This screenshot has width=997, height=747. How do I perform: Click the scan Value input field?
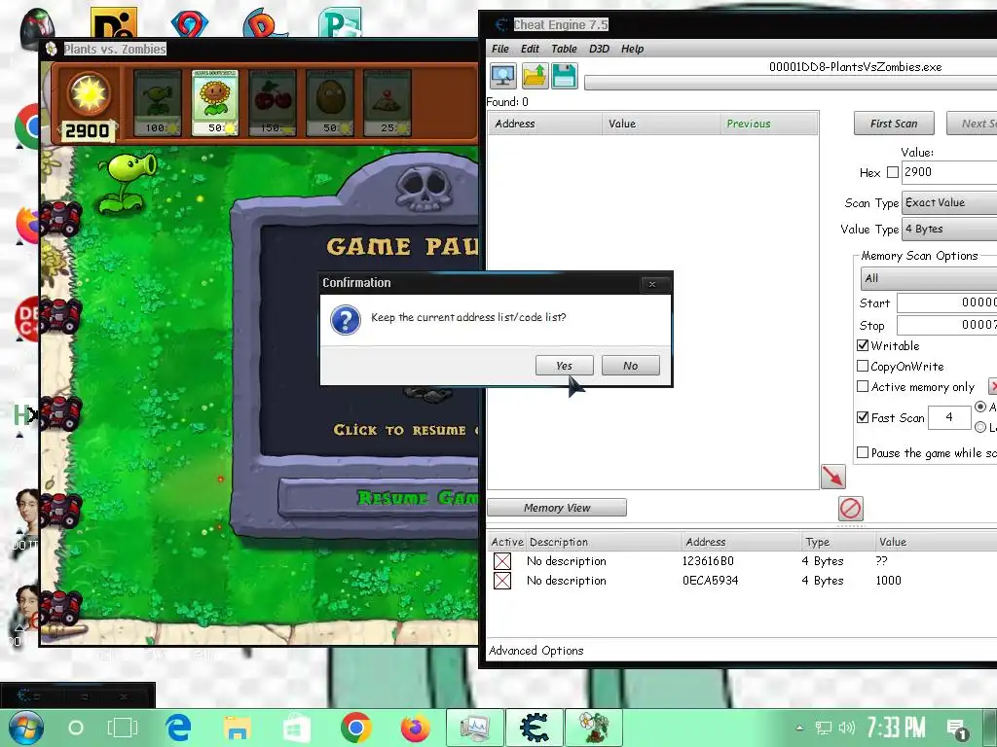click(949, 172)
